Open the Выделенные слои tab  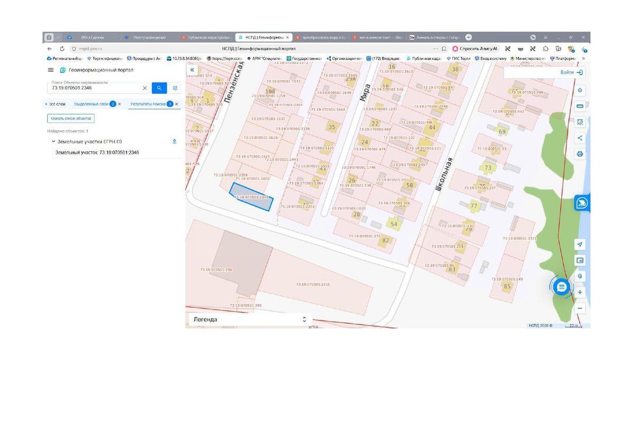tap(91, 104)
